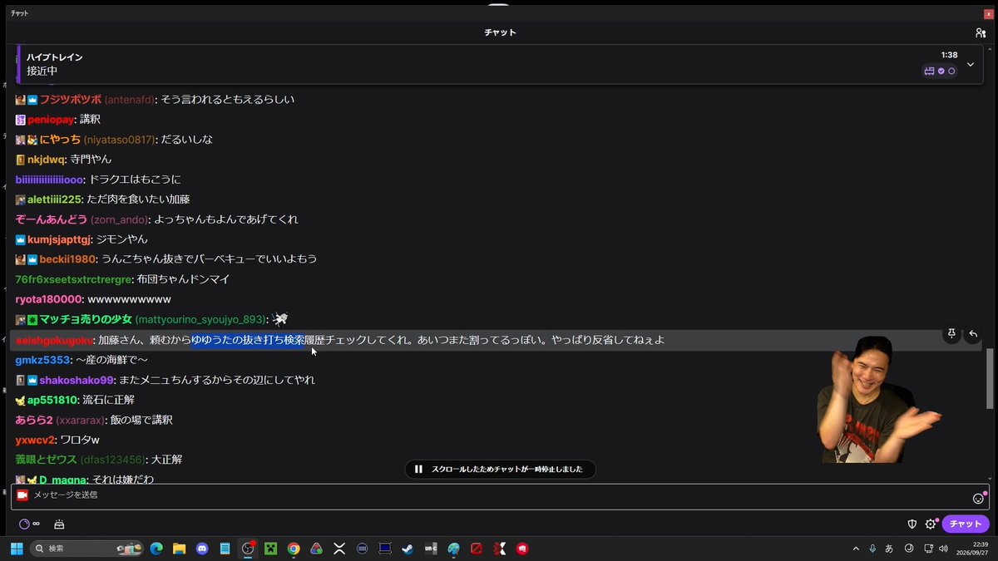
Task: Toggle the Japanese IME あ input mode
Action: click(889, 549)
